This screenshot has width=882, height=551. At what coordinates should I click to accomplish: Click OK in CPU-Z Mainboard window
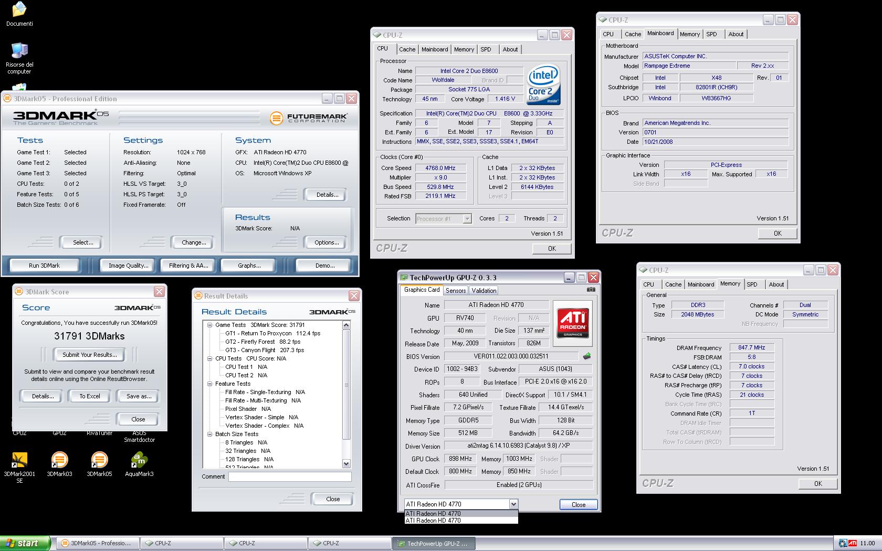coord(778,234)
